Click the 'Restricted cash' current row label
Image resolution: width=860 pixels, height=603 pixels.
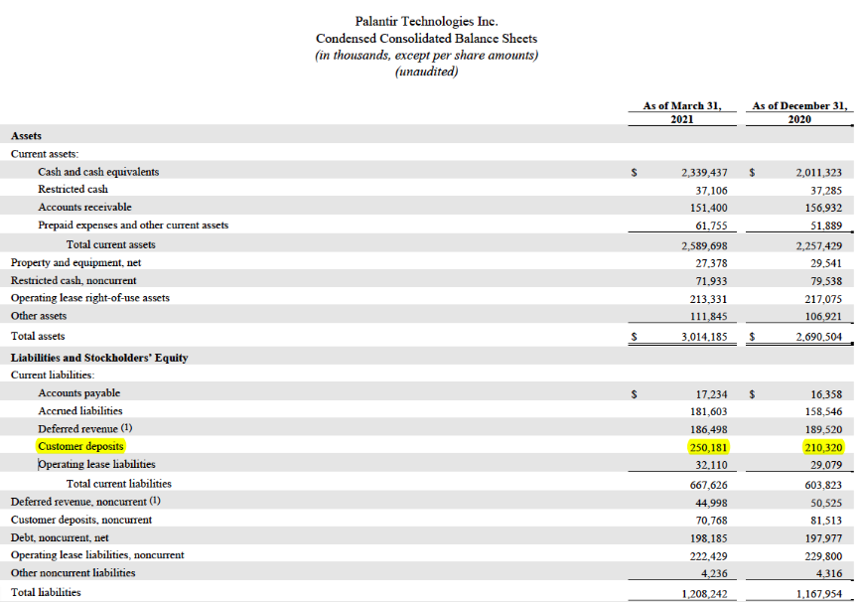[72, 190]
